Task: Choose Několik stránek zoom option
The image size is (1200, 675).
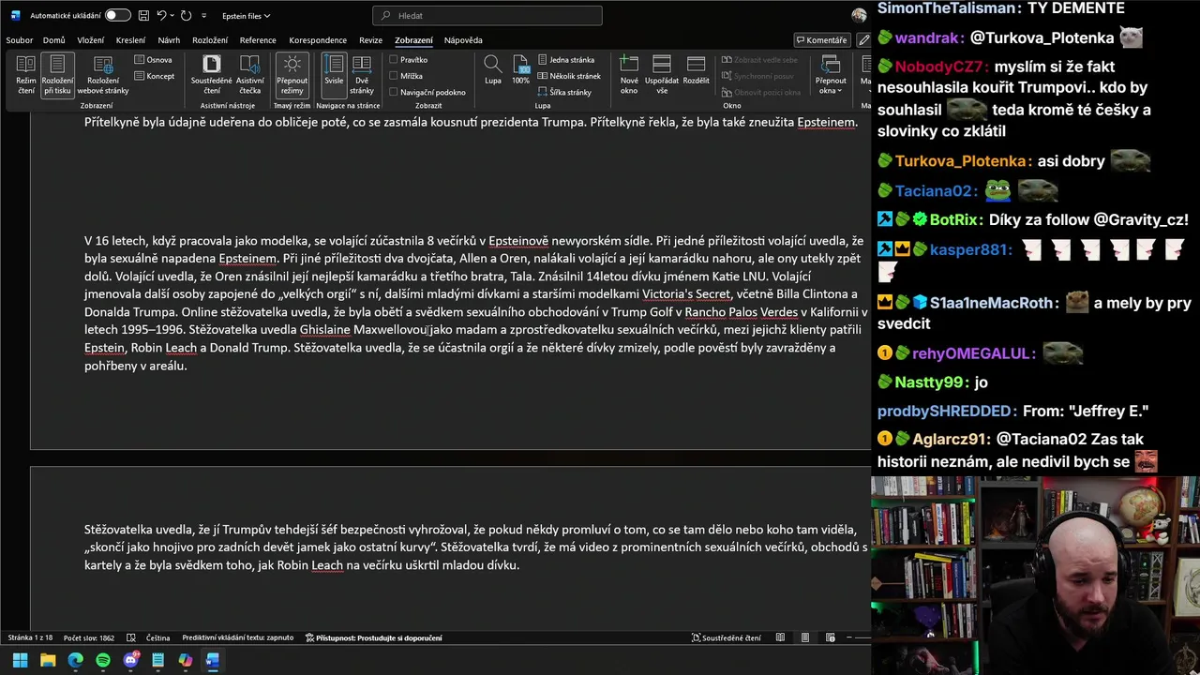Action: pos(569,76)
